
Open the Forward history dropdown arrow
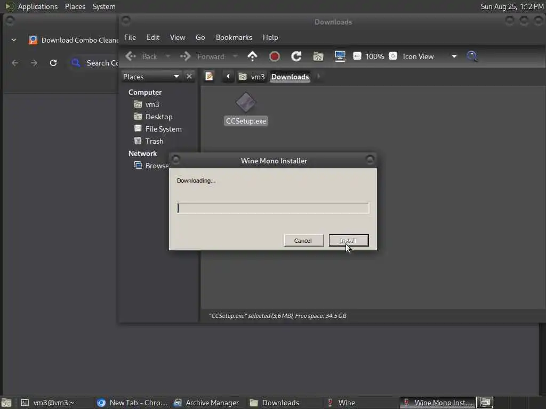pos(235,56)
